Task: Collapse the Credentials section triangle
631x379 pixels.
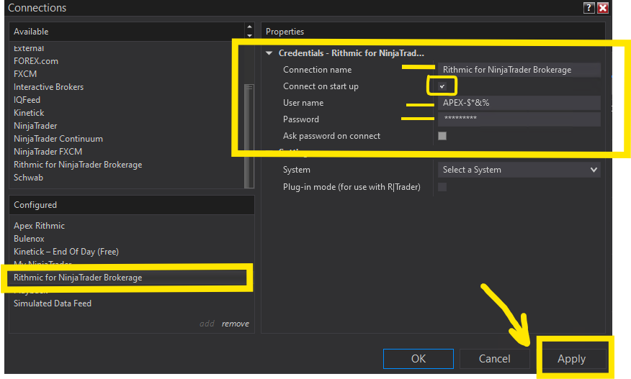Action: tap(269, 53)
